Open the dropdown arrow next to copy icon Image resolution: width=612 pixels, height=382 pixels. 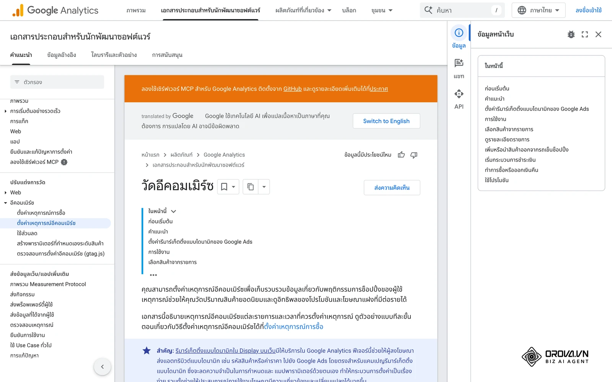(x=264, y=187)
